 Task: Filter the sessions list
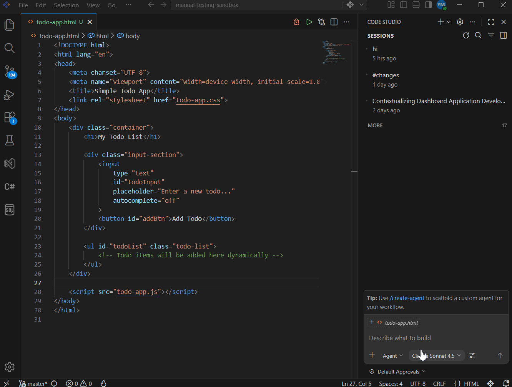tap(491, 35)
